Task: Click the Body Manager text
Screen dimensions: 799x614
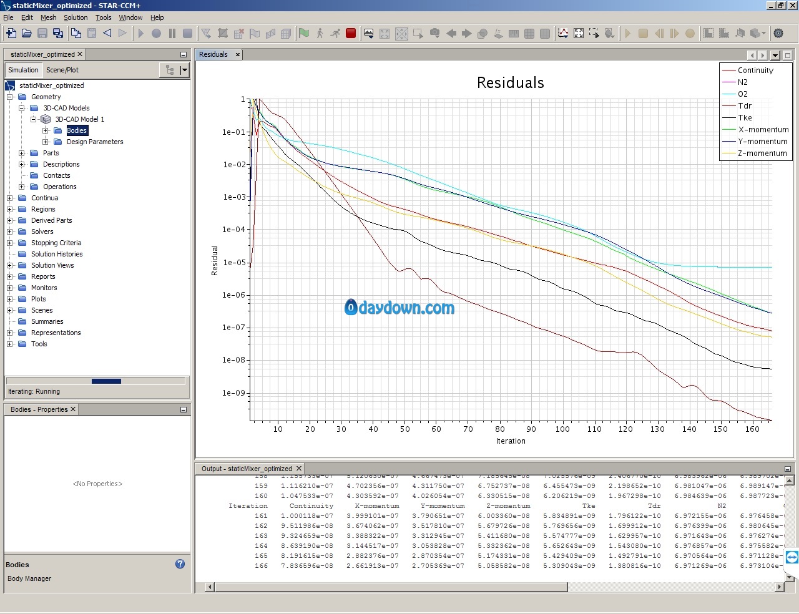Action: [29, 578]
